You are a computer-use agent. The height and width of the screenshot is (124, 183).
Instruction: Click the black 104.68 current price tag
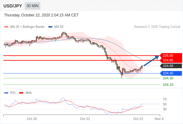point(171,66)
